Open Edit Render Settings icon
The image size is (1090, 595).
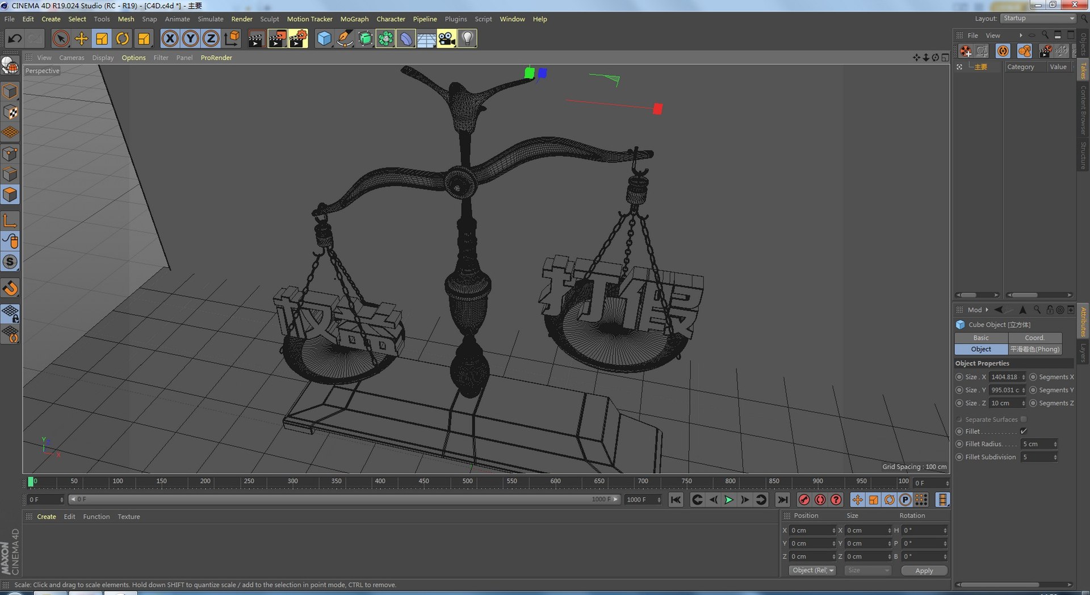[298, 39]
